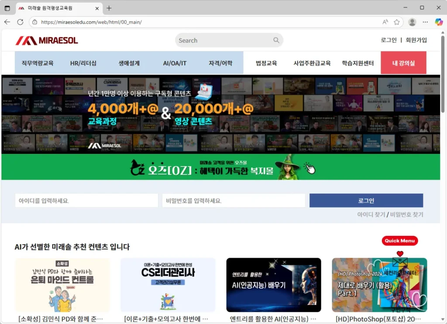Go back with browser back arrow
Viewport: 447px width, 324px height.
click(x=7, y=22)
